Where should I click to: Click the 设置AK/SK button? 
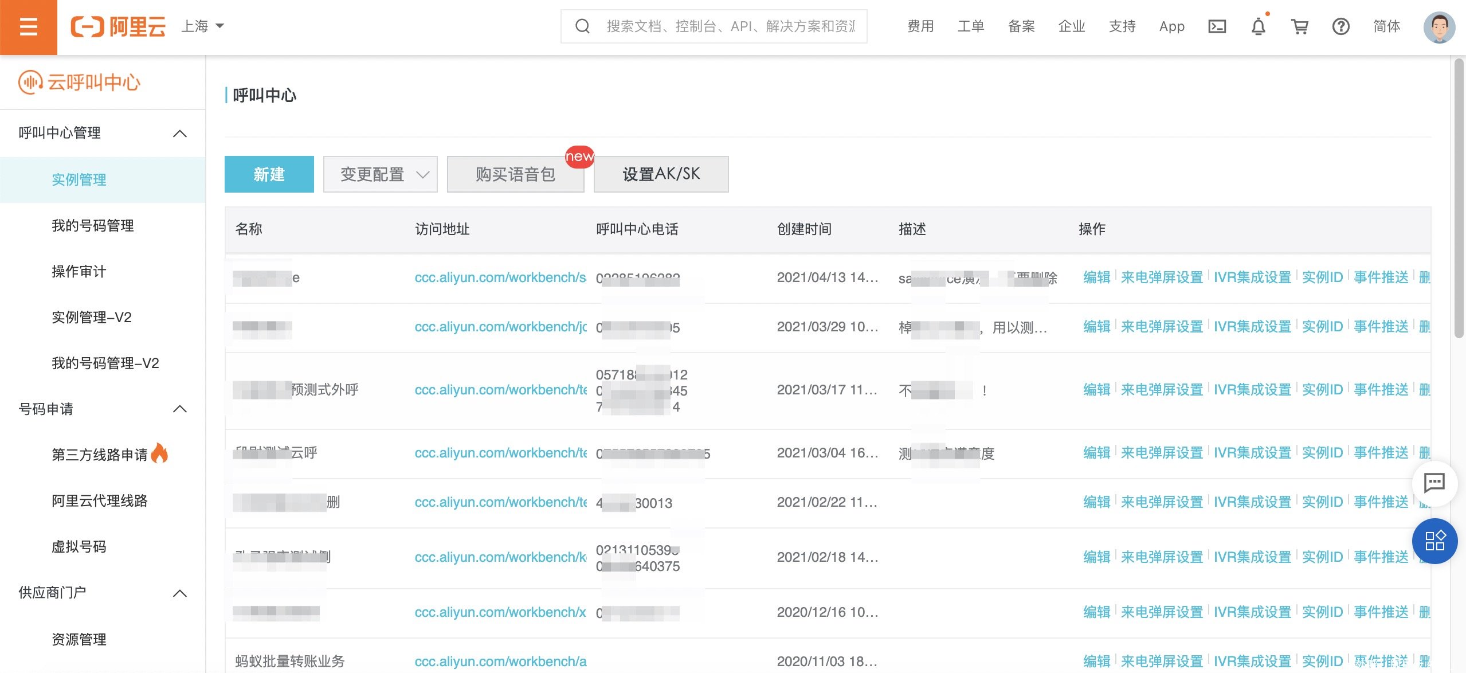coord(661,174)
